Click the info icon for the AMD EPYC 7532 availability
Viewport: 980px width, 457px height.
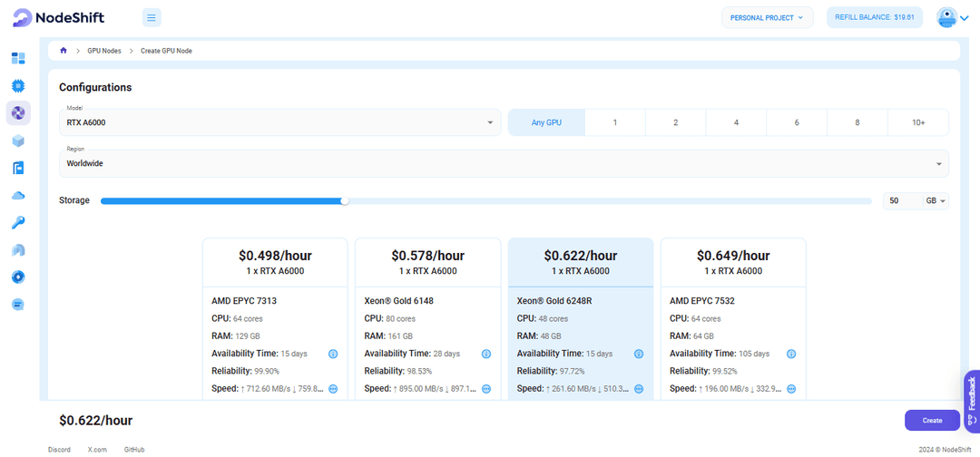[791, 354]
